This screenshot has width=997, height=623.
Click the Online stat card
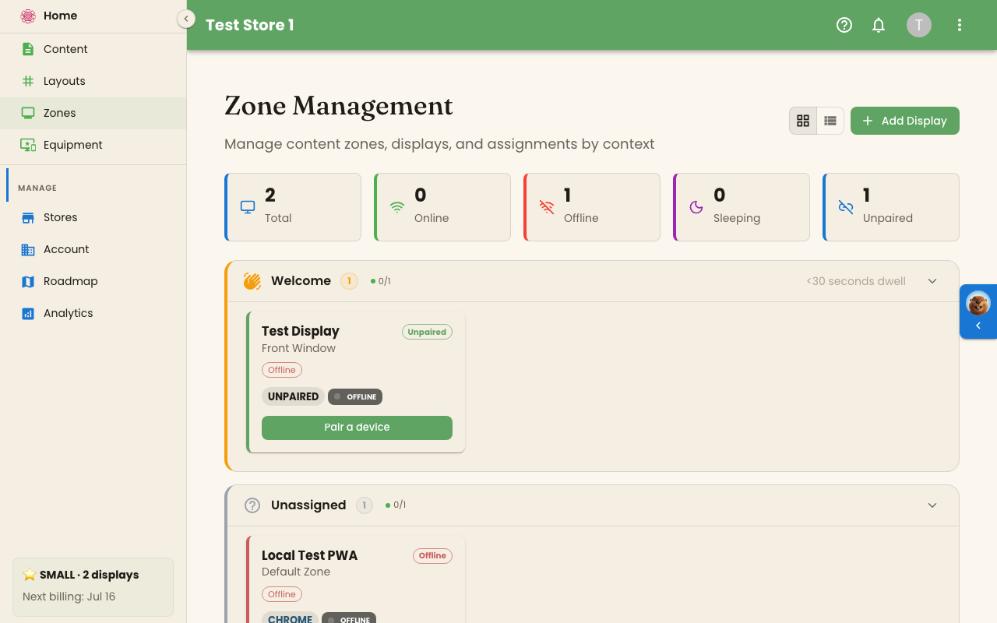coord(442,207)
